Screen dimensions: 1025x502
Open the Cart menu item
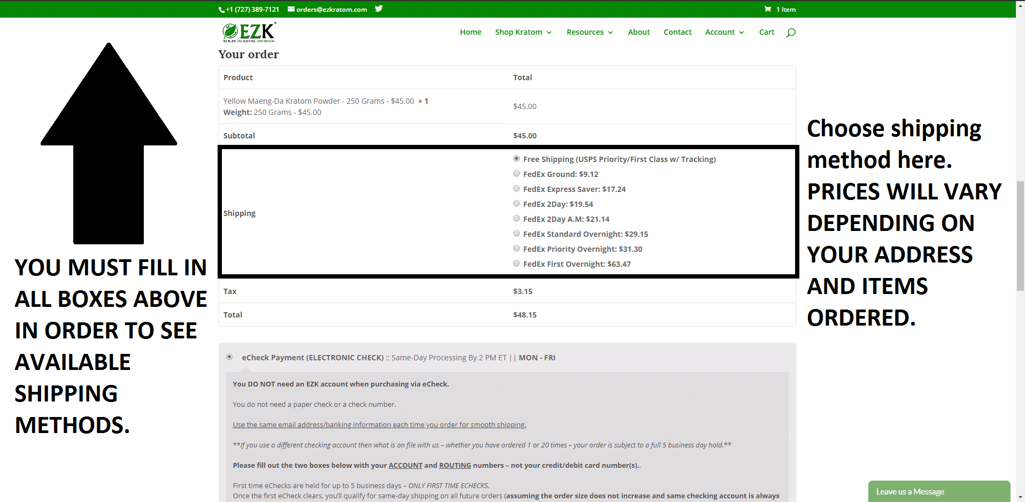[767, 32]
